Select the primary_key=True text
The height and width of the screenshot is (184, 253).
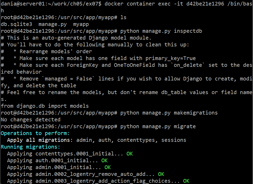coord(171,58)
